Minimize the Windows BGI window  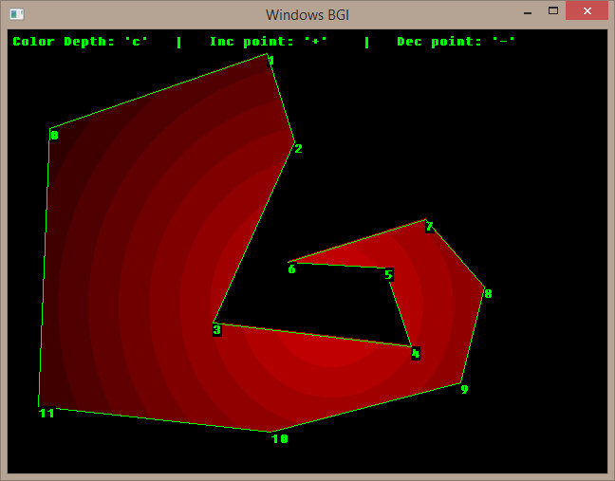pos(529,10)
